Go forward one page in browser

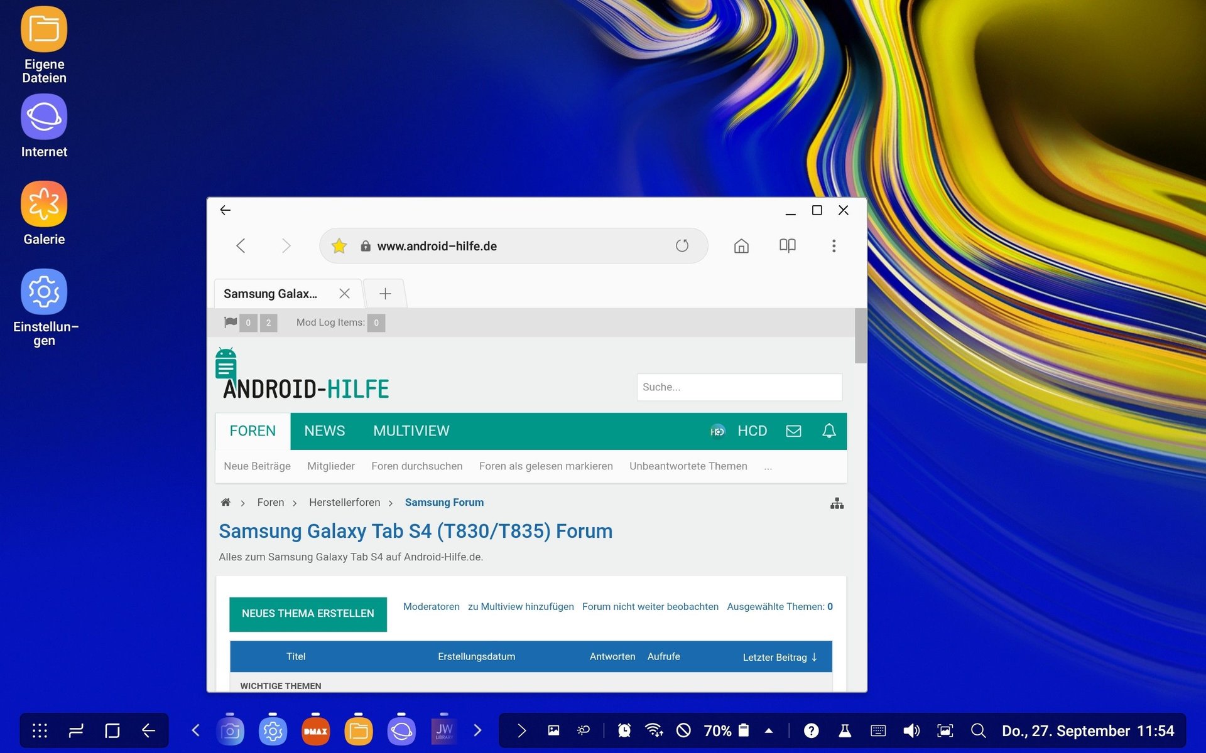286,246
